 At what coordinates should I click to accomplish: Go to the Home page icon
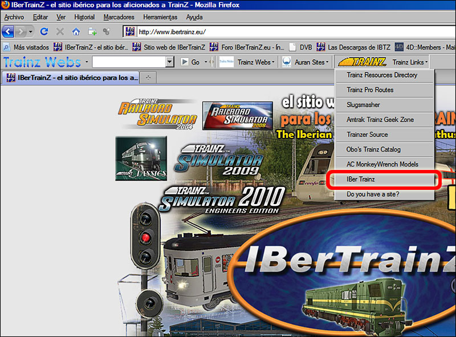click(76, 31)
